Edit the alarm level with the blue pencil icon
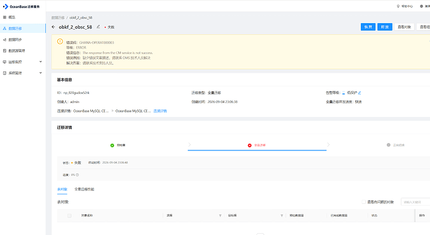The height and width of the screenshot is (235, 430). [x=360, y=93]
